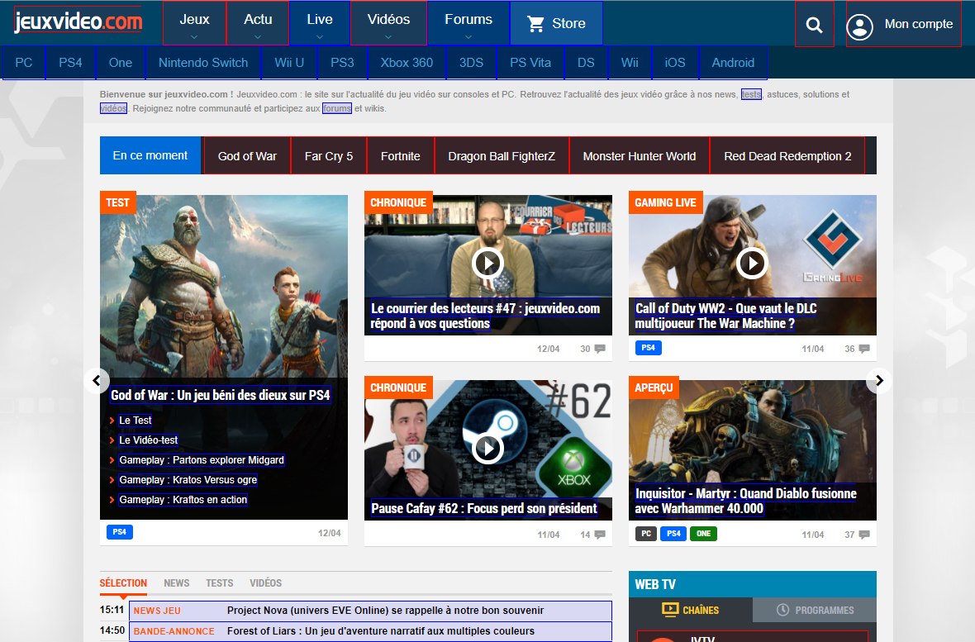The height and width of the screenshot is (642, 975).
Task: Expand the Actu menu
Action: pyautogui.click(x=258, y=23)
